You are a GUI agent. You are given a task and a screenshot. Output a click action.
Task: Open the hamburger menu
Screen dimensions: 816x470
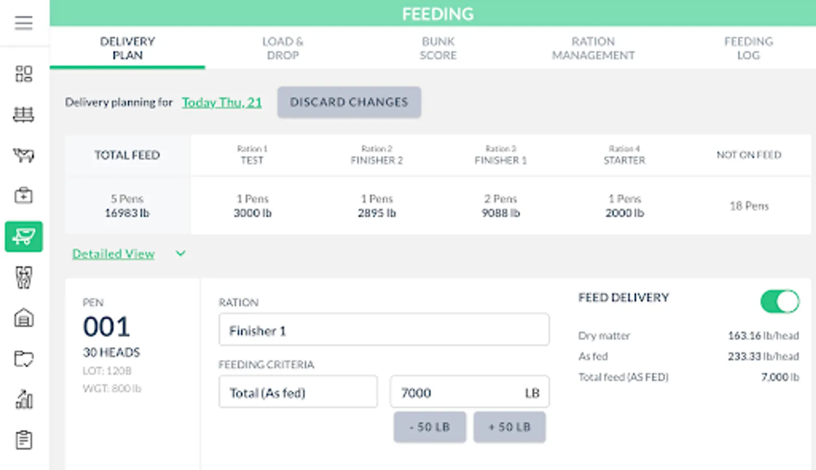point(24,23)
